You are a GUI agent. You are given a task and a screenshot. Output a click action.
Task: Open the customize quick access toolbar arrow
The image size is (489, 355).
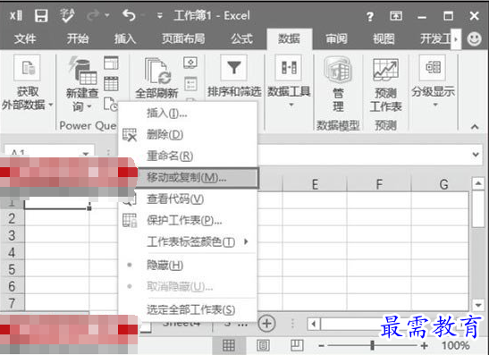(160, 15)
